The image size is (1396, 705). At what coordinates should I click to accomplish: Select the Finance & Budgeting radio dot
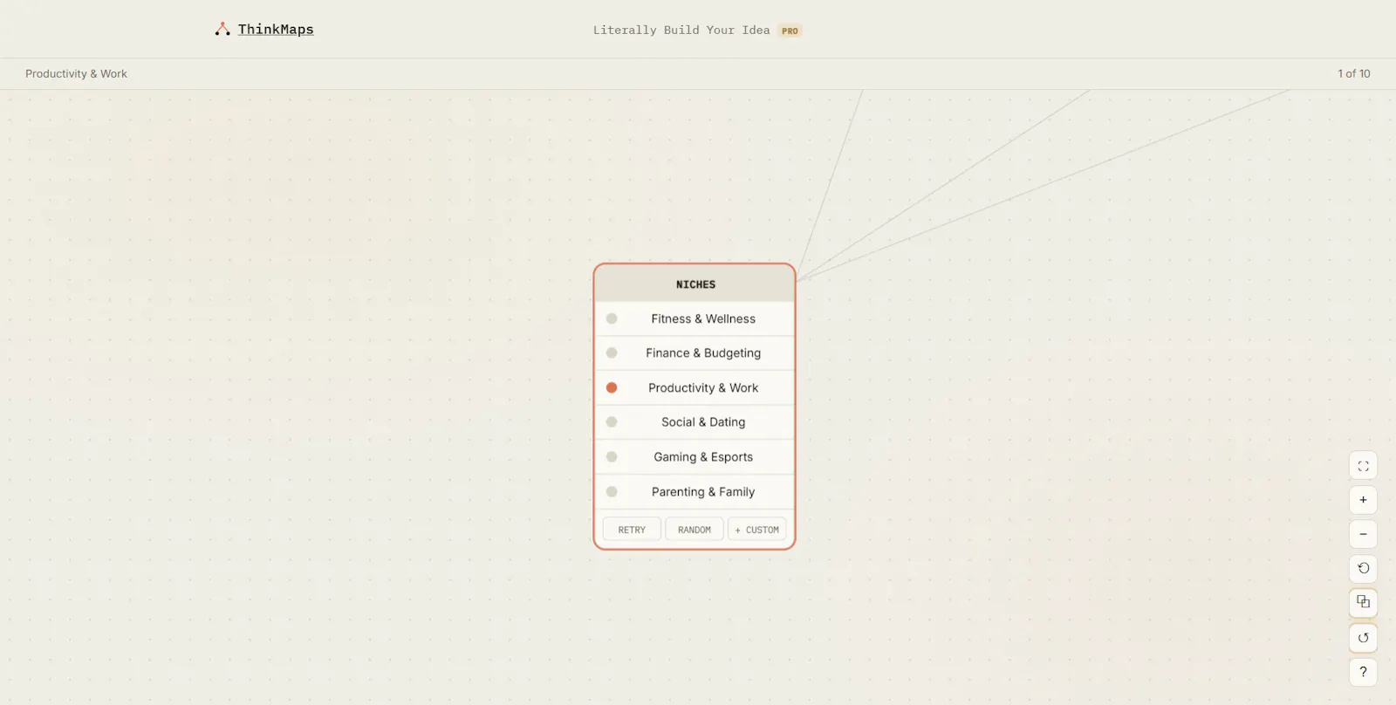(612, 352)
